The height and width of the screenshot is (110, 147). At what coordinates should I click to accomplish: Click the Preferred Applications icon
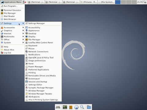(27, 70)
